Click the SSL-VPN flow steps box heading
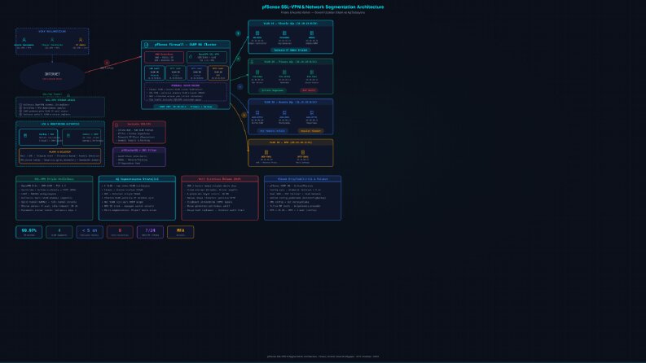The height and width of the screenshot is (363, 646). (x=60, y=100)
